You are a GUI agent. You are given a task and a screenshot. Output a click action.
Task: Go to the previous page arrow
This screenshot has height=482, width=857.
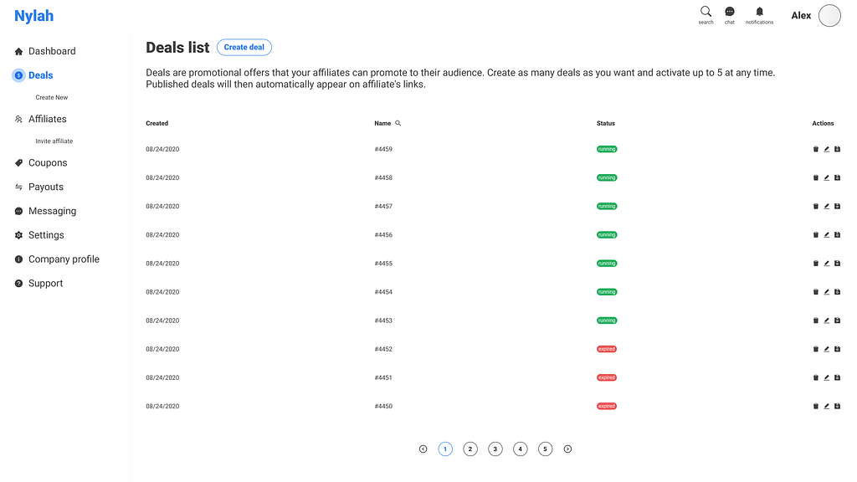(x=423, y=449)
